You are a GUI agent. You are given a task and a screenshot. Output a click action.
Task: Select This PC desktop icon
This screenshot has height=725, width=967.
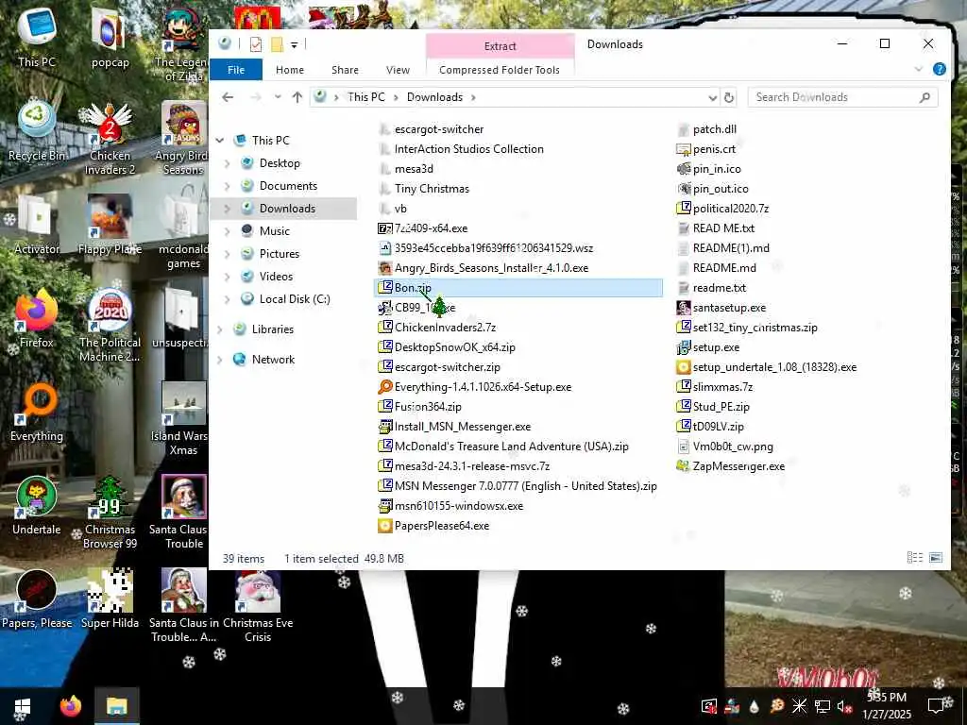coord(37,38)
